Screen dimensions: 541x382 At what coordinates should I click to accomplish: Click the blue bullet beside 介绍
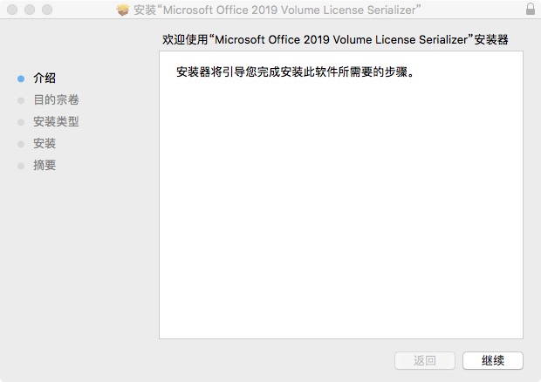(x=21, y=78)
